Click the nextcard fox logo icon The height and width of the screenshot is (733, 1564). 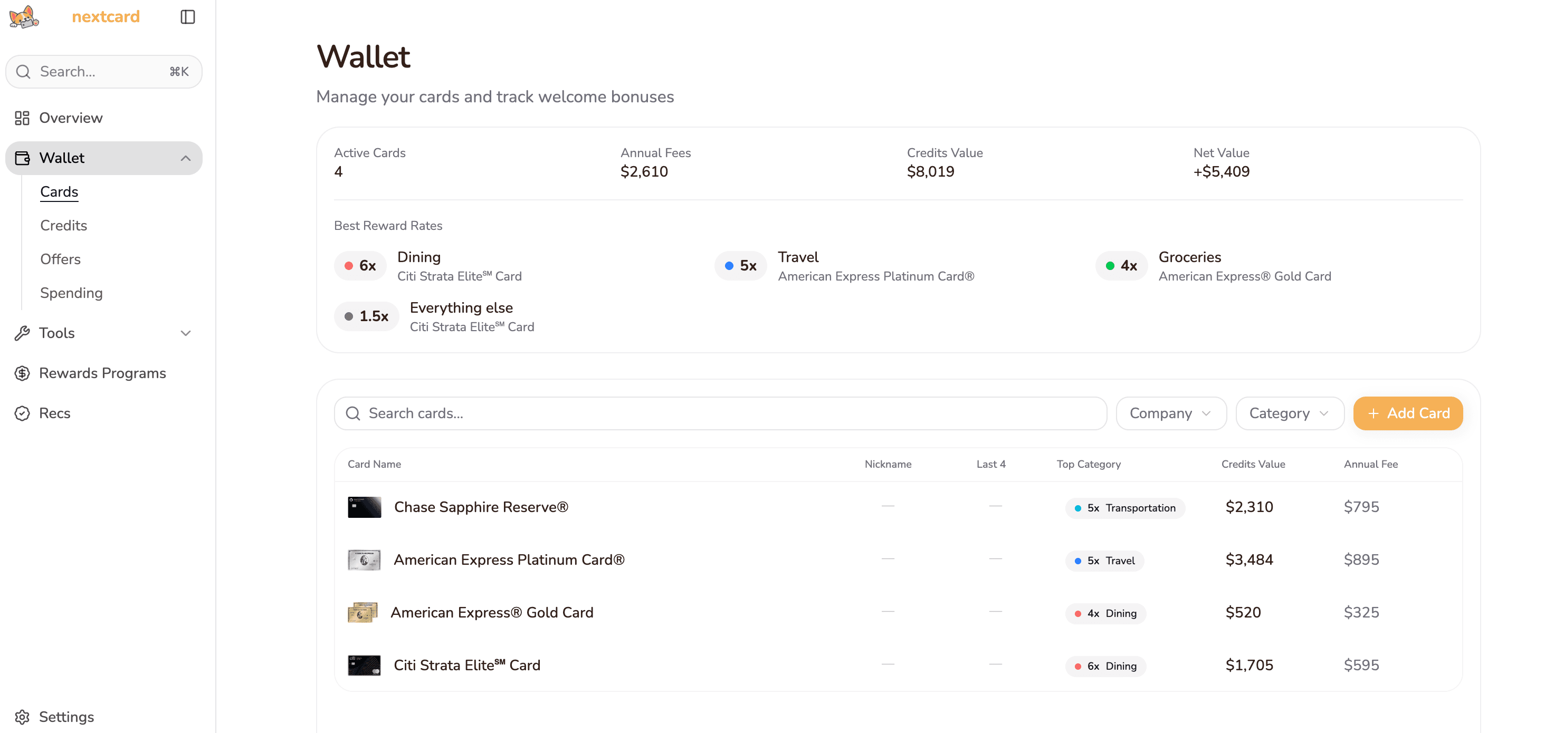(x=24, y=16)
